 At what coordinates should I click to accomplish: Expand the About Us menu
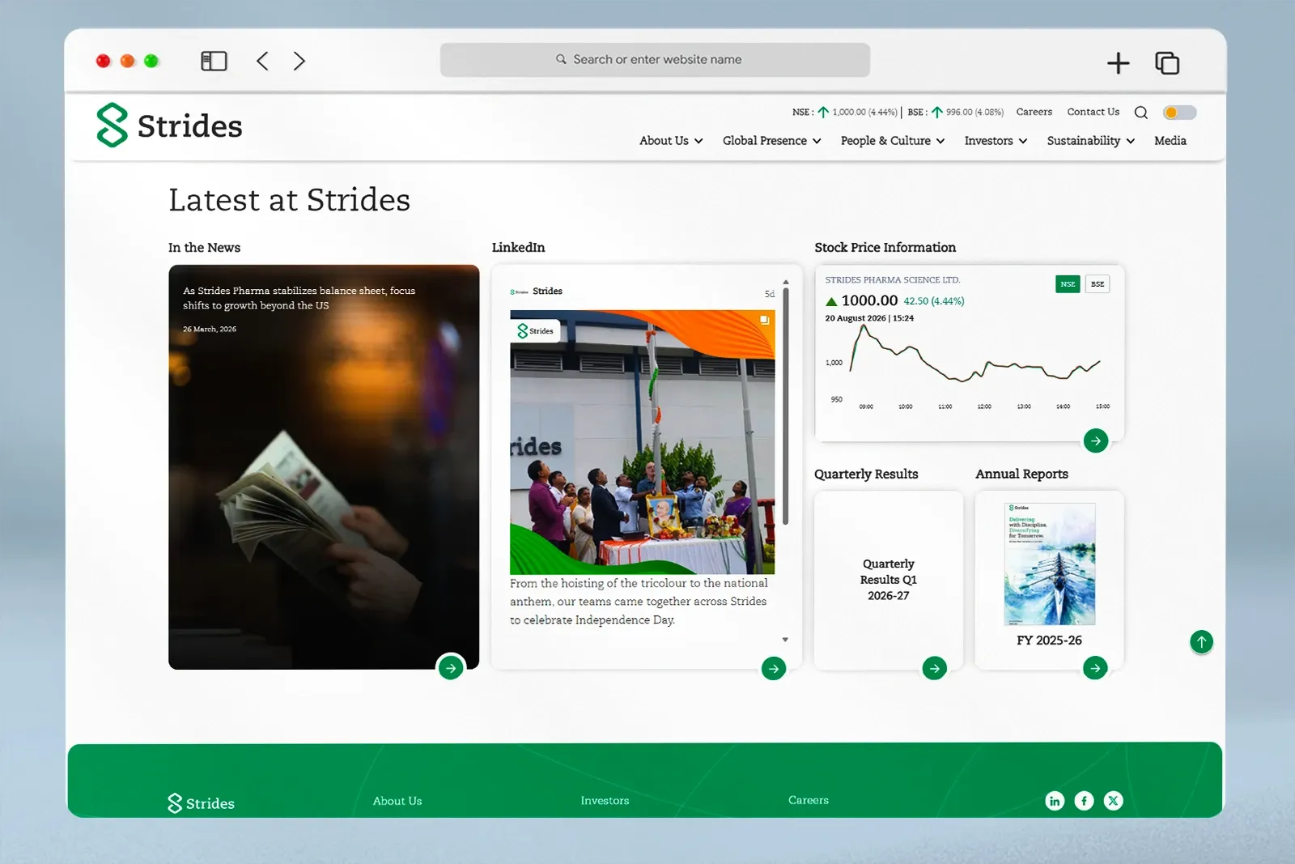[x=671, y=141]
